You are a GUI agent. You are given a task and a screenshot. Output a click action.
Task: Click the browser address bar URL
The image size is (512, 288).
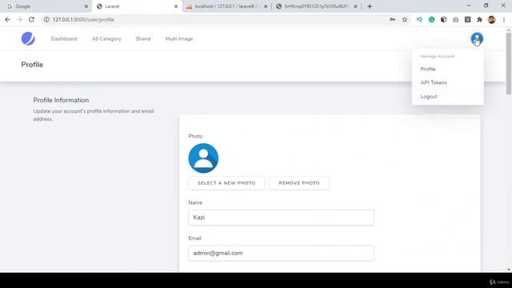click(83, 19)
